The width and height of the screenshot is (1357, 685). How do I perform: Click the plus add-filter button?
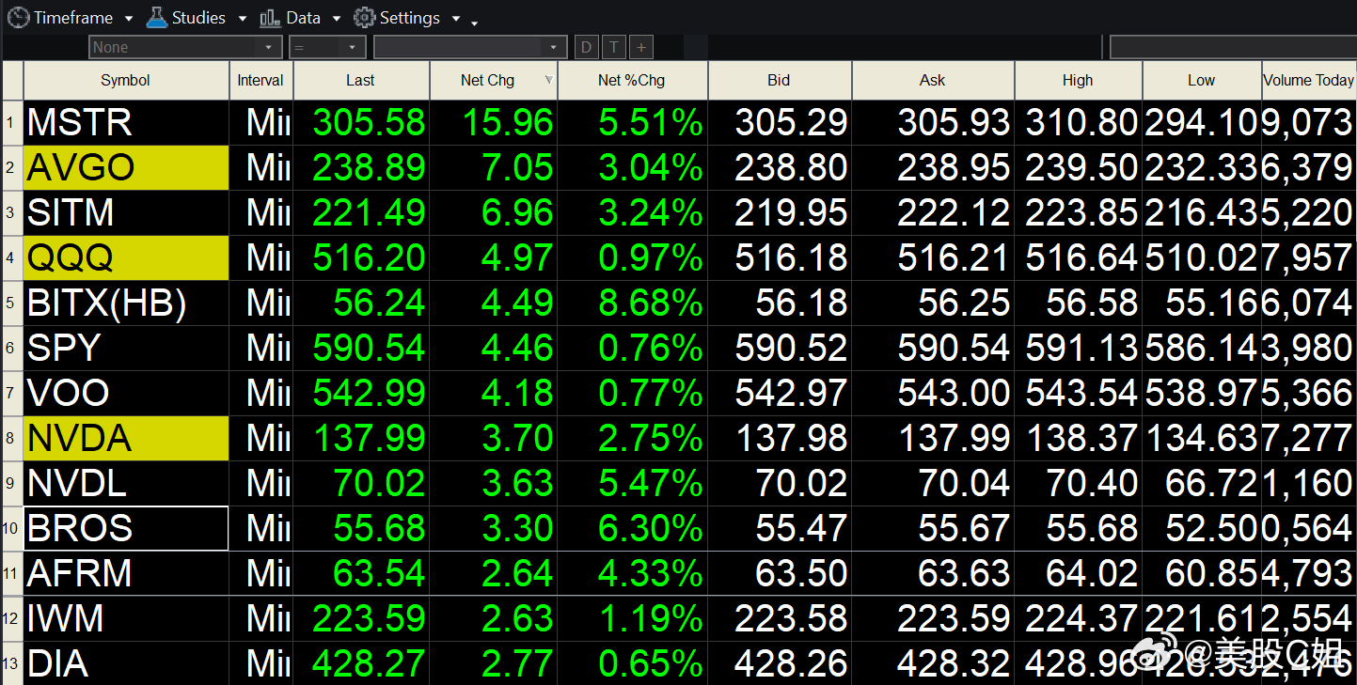641,47
